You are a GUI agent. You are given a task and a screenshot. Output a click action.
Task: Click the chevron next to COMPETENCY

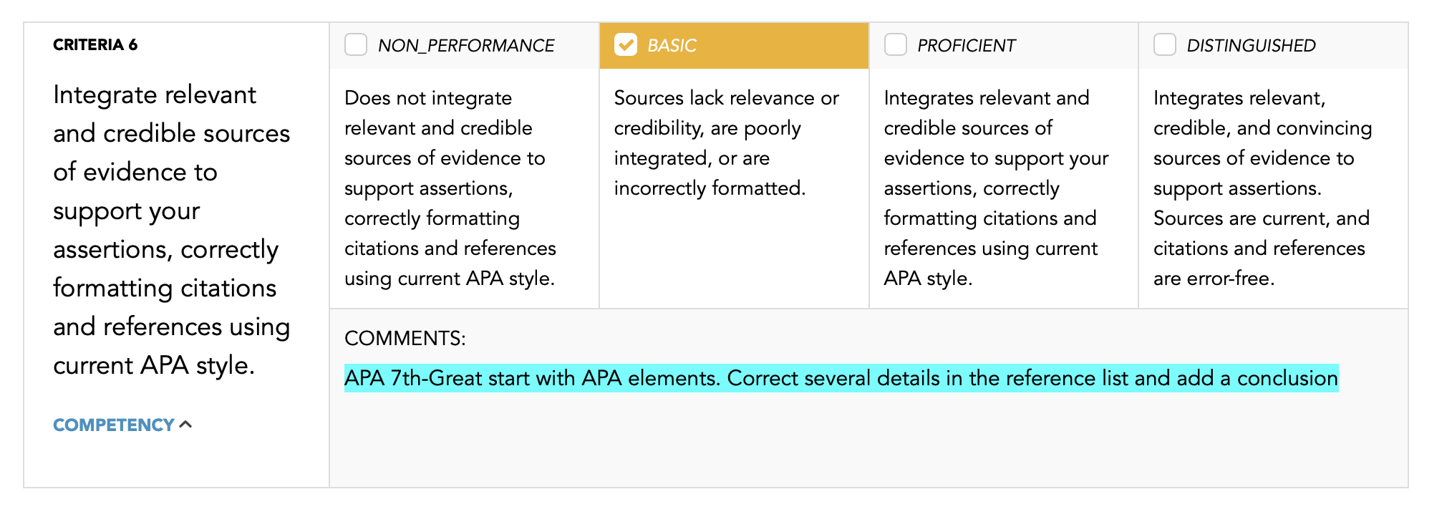185,424
